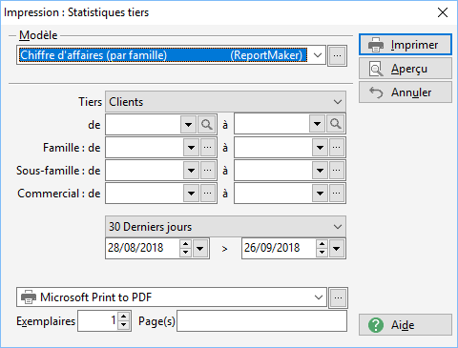This screenshot has width=458, height=348.
Task: Cancel with the Annuler button
Action: 406,92
